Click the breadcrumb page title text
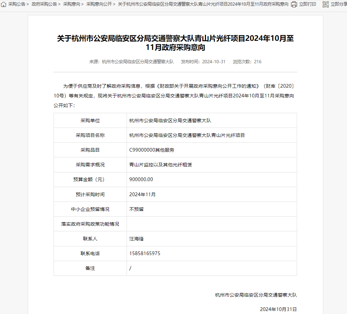Image resolution: width=347 pixels, height=314 pixels. click(x=203, y=4)
